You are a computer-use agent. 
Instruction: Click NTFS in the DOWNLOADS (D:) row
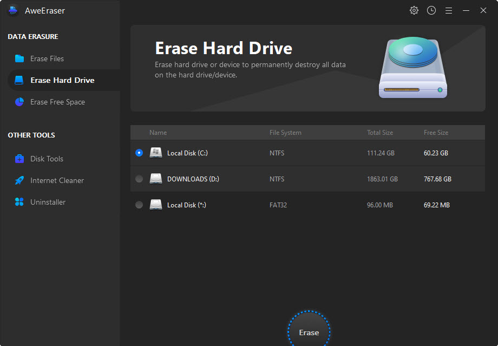coord(277,179)
